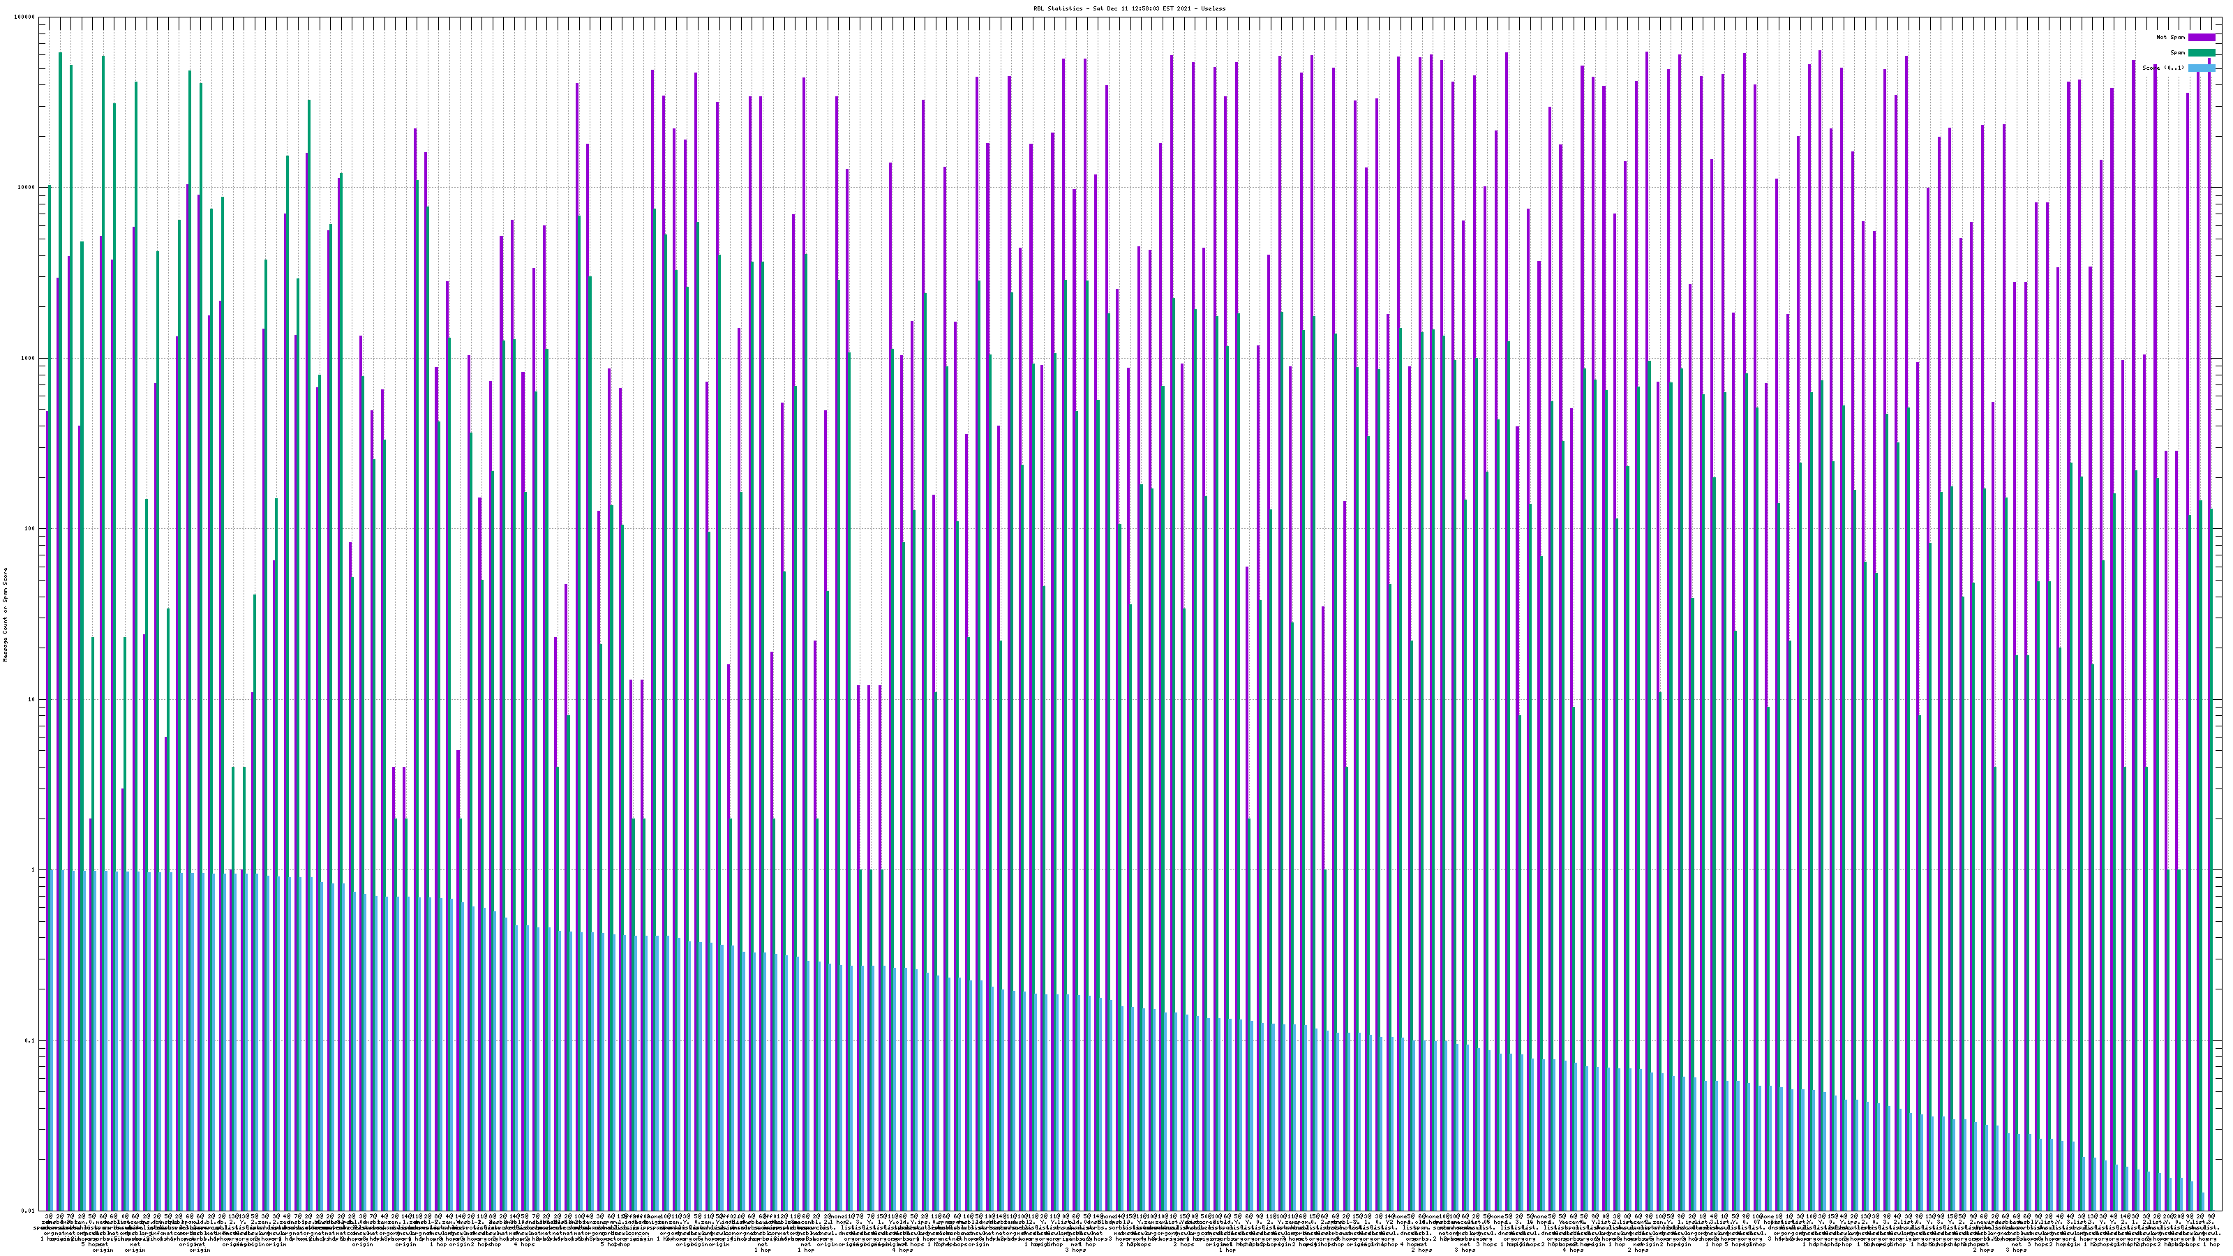Click the 1000 y-axis tick label

pos(29,358)
